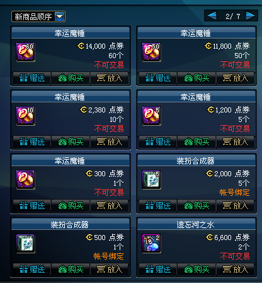This screenshot has width=262, height=283.
Task: Go to the previous shop page arrow
Action: pos(212,16)
